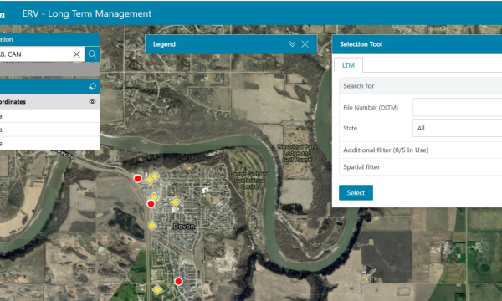
Task: Click the red circle marker in south Devon
Action: coord(178,282)
